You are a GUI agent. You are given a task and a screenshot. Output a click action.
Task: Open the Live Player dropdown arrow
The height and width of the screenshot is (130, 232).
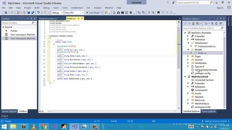[x=101, y=13]
